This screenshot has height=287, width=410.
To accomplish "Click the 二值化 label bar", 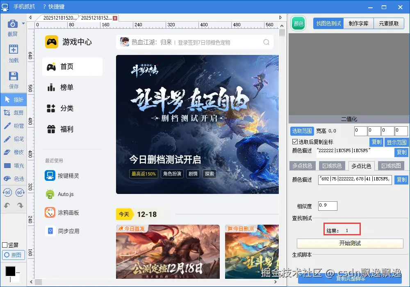I will (x=349, y=119).
